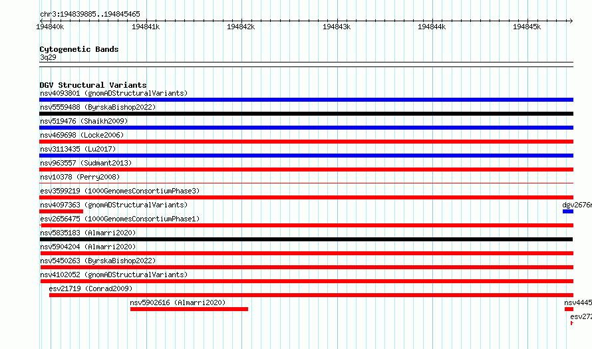Click the small blue bar under dgv2676
This screenshot has width=592, height=349.
[568, 211]
